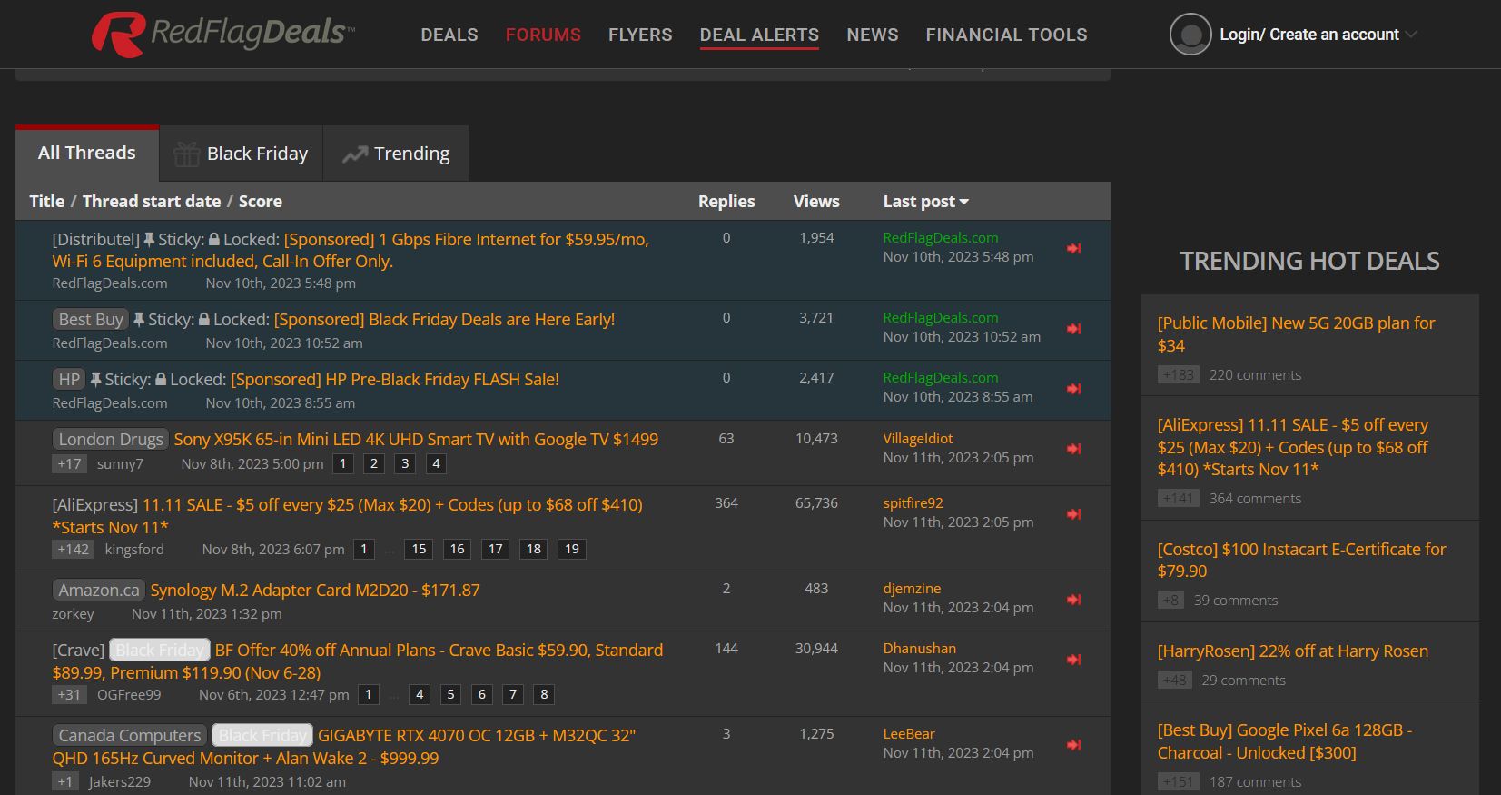Screen dimensions: 1501x795
Task: Go to last post arrow for Synology M.2 thread
Action: point(1073,599)
